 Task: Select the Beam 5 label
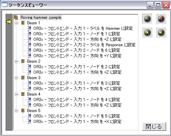click(34, 111)
